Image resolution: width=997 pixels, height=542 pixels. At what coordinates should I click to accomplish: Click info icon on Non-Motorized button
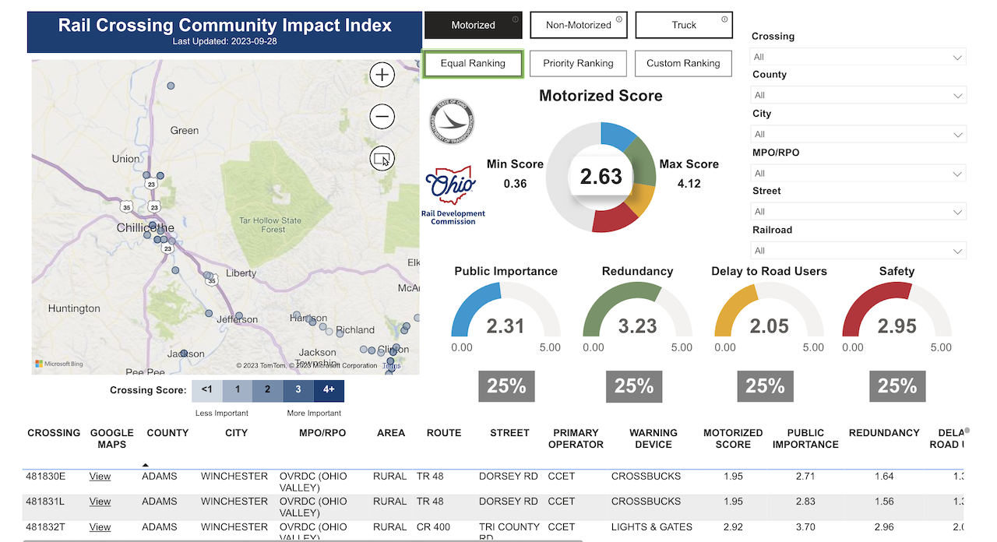(619, 19)
